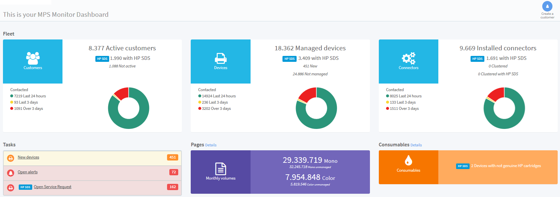Open the Open alerts task link

[x=28, y=172]
